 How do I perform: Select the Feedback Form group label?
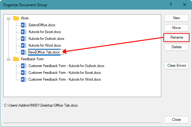[x=32, y=59]
